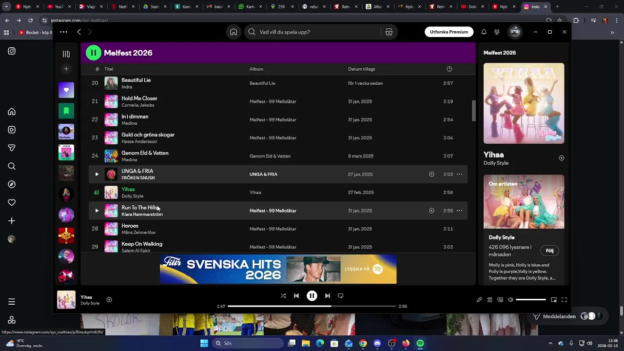Open connect to a device icon

[500, 300]
